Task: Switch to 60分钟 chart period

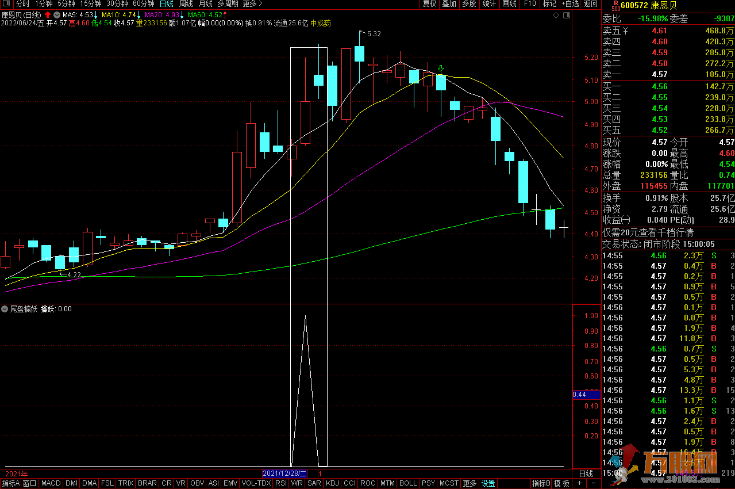Action: click(x=144, y=4)
